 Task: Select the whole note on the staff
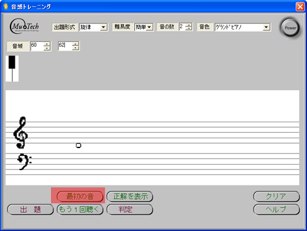tap(79, 146)
